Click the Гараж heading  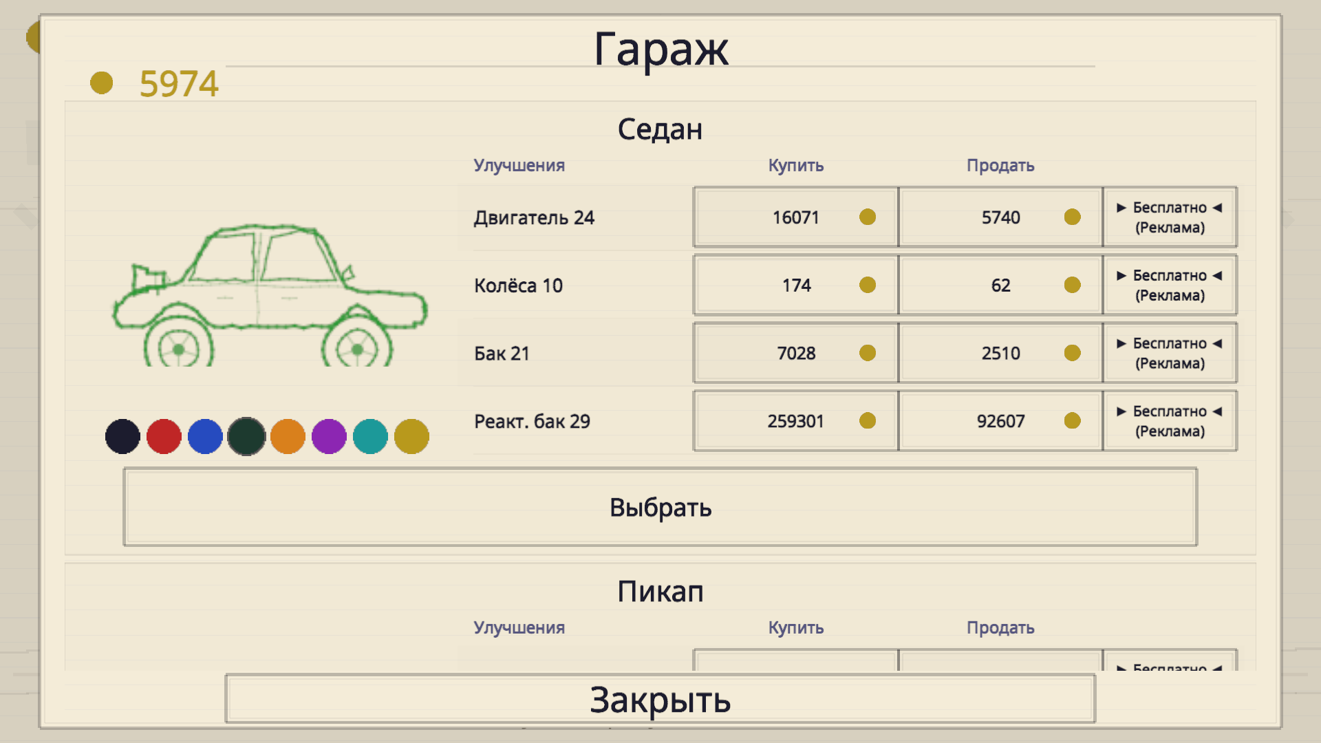pyautogui.click(x=660, y=50)
